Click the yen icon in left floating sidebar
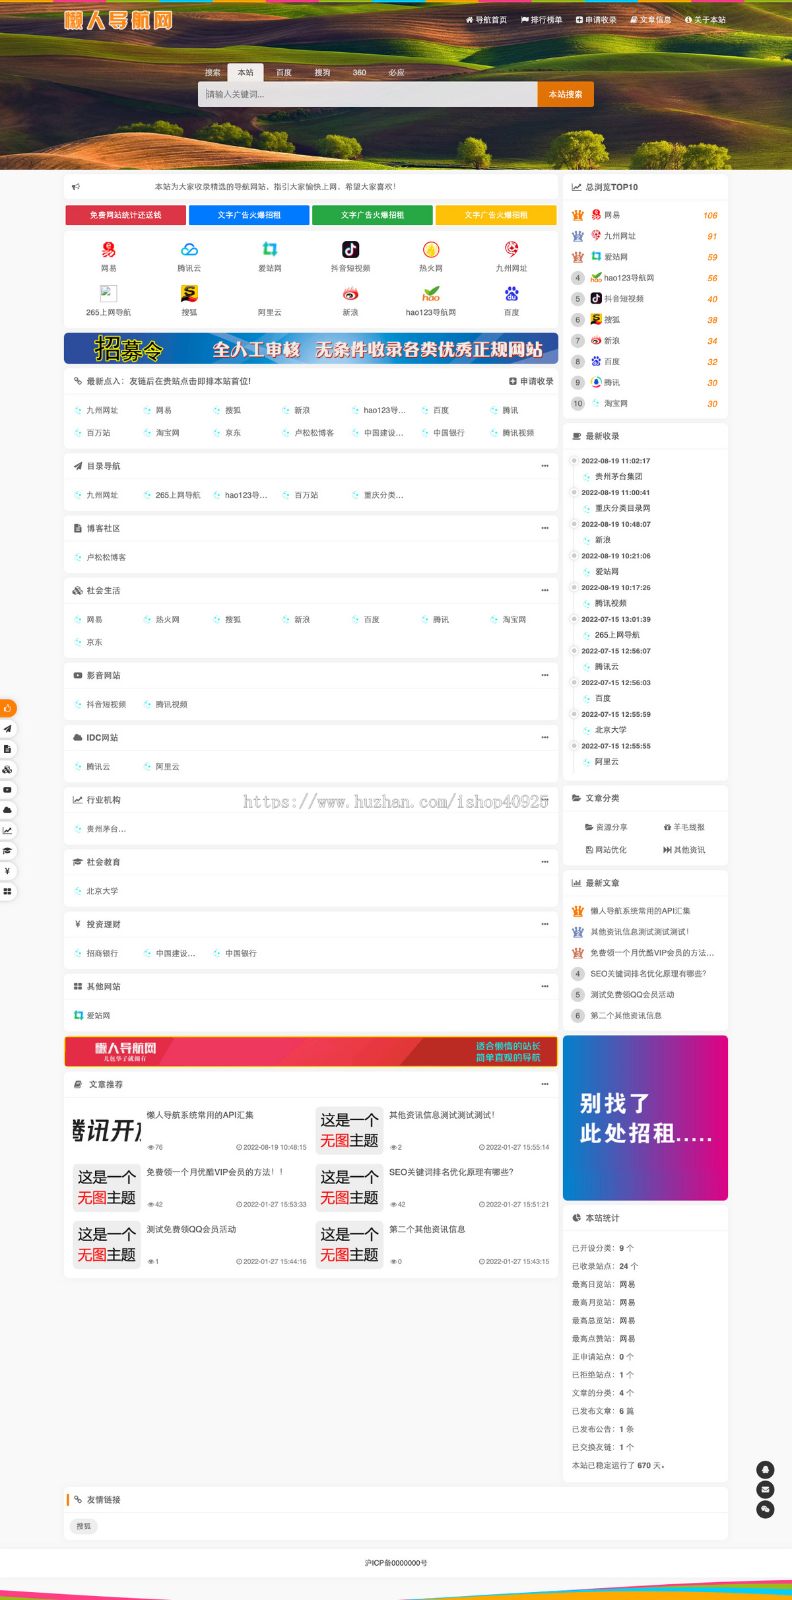 7,871
